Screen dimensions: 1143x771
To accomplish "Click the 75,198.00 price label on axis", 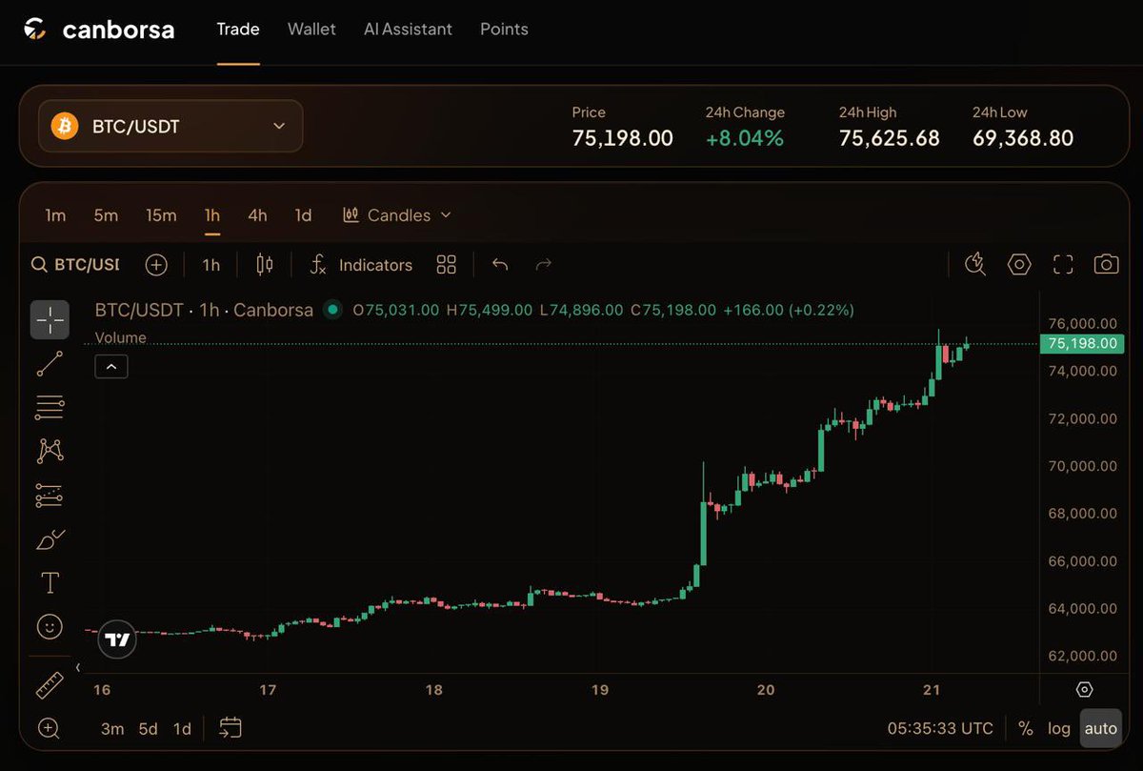I will click(x=1082, y=344).
